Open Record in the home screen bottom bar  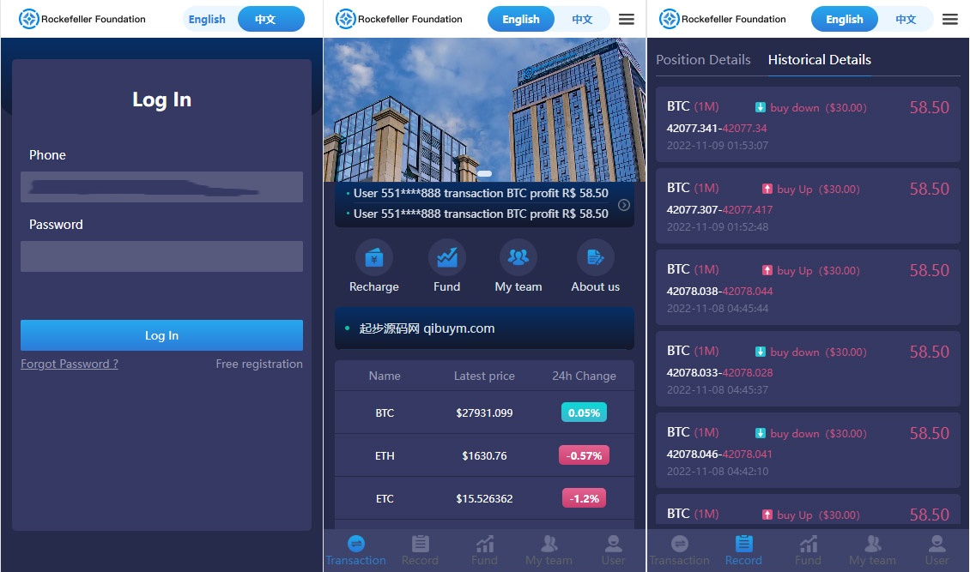pyautogui.click(x=420, y=550)
